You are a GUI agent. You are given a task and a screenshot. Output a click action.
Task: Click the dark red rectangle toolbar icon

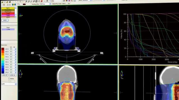(x=24, y=4)
